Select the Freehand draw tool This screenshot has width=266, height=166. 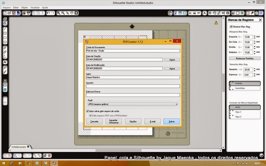5,56
